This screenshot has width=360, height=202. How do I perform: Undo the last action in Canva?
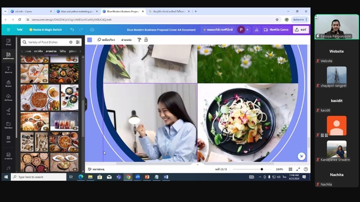(x=72, y=30)
